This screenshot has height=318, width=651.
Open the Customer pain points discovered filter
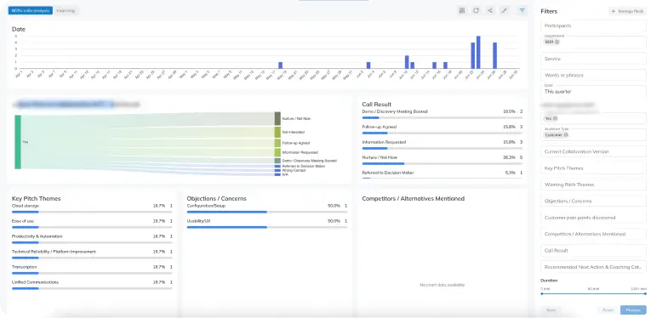pos(593,218)
